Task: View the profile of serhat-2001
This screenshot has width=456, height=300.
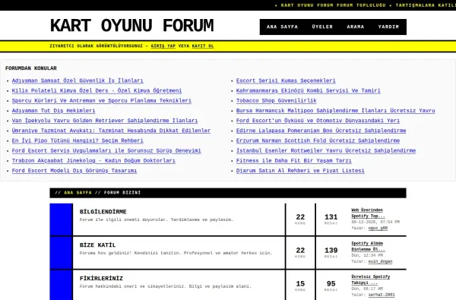Action: [x=382, y=295]
